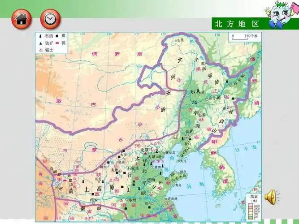Click the 石家庄 city label
Image resolution: width=299 pixels, height=224 pixels.
(134, 168)
